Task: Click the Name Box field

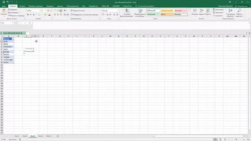Action: pyautogui.click(x=7, y=23)
